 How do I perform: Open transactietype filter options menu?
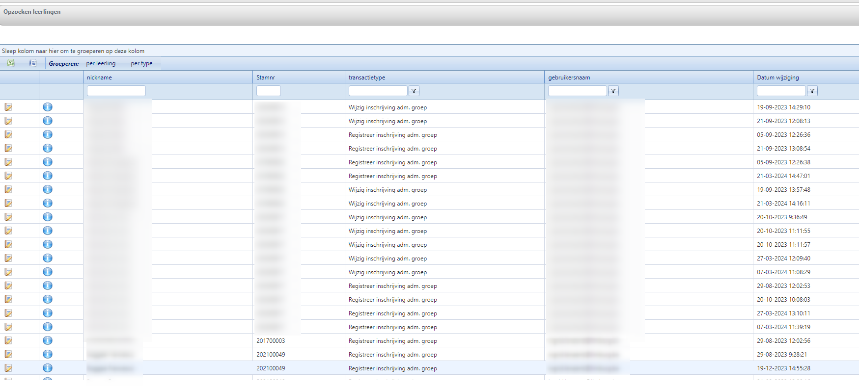[414, 91]
